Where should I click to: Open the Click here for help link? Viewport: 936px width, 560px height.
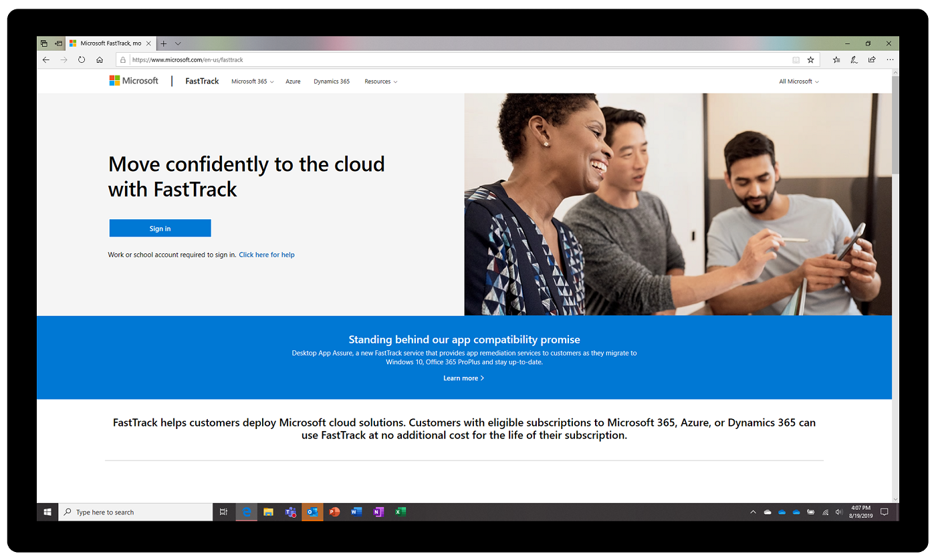click(x=266, y=255)
